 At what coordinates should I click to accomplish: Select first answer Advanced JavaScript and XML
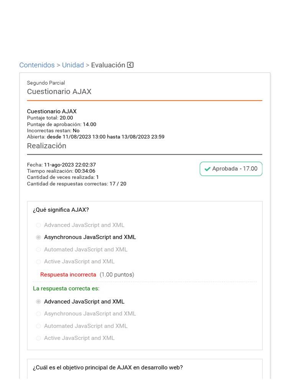pos(38,225)
